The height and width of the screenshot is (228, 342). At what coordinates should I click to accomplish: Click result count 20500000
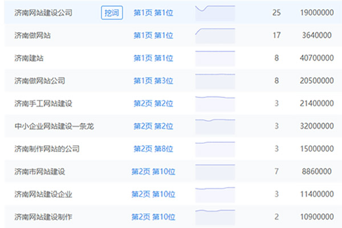317,81
